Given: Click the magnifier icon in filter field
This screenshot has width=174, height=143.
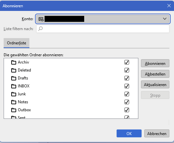Looking at the screenshot, I should pyautogui.click(x=41, y=29).
